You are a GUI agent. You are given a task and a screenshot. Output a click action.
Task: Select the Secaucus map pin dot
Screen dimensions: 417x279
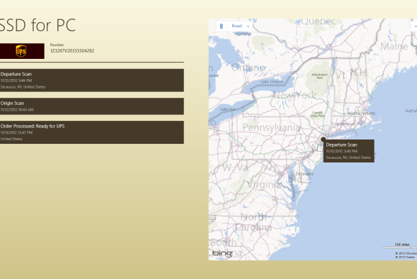(323, 139)
